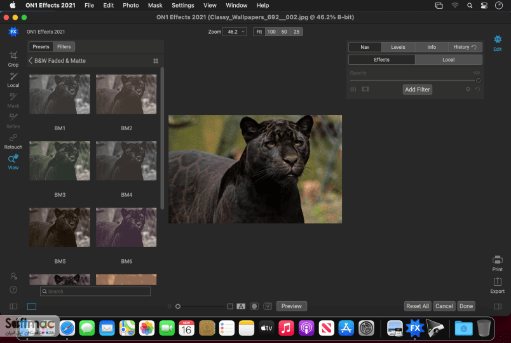The image size is (511, 343).
Task: Adjust the Opacity slider handle
Action: [x=478, y=81]
